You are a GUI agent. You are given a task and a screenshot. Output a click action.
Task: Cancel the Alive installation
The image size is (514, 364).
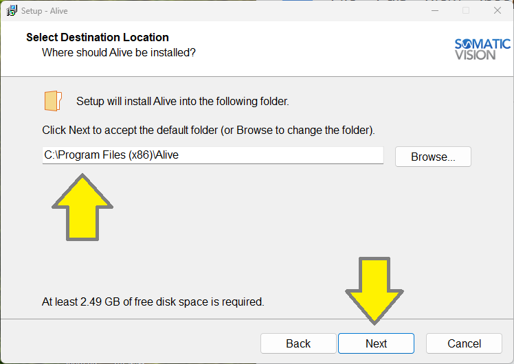(x=465, y=343)
